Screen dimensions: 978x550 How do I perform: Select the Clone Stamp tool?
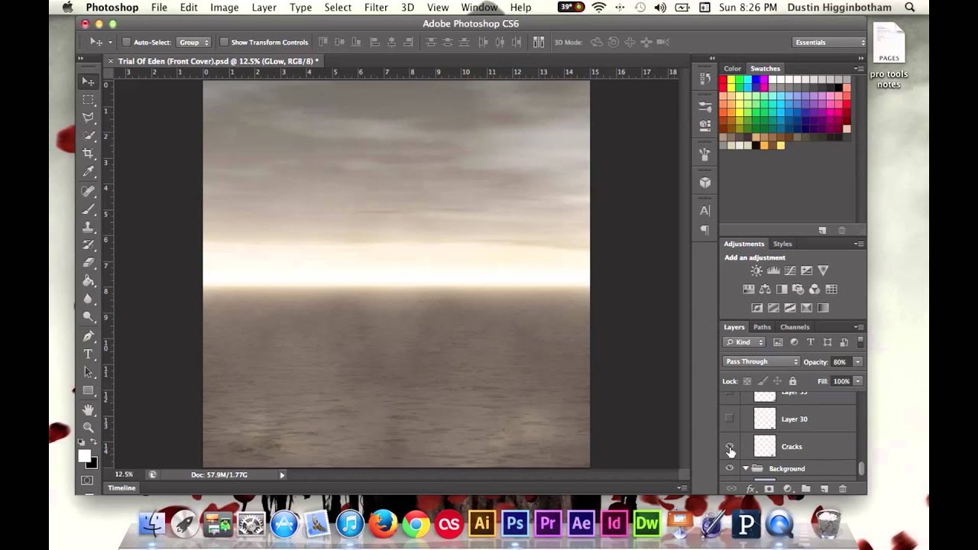coord(89,227)
